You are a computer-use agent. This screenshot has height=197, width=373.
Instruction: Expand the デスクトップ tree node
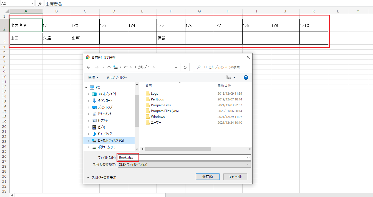88,107
